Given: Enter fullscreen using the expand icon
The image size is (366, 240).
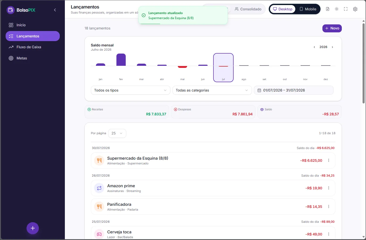Looking at the screenshot, I should click(x=346, y=9).
